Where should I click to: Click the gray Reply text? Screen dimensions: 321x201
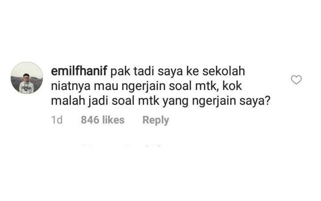[156, 120]
